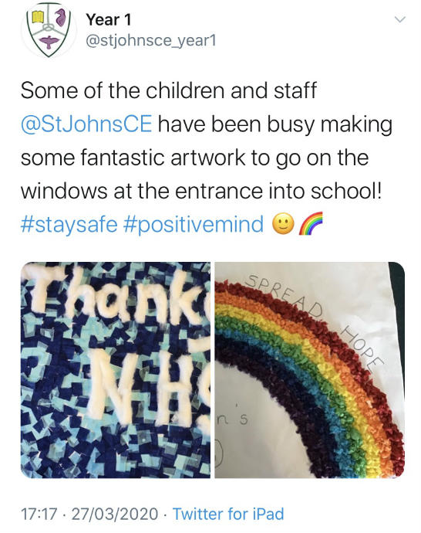Open the school crest profile avatar
This screenshot has width=421, height=533.
click(x=49, y=31)
